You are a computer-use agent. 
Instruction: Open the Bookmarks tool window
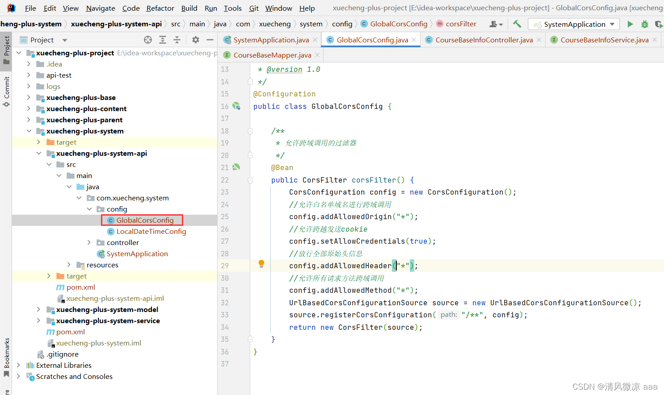6,358
